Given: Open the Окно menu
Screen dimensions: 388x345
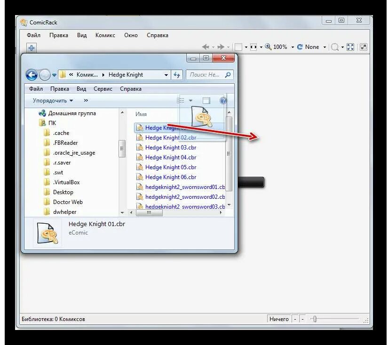Looking at the screenshot, I should [131, 35].
